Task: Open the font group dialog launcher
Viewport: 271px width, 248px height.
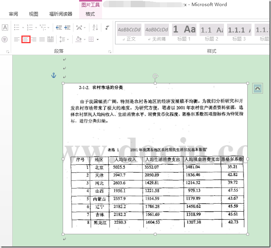Action: (x=8, y=52)
